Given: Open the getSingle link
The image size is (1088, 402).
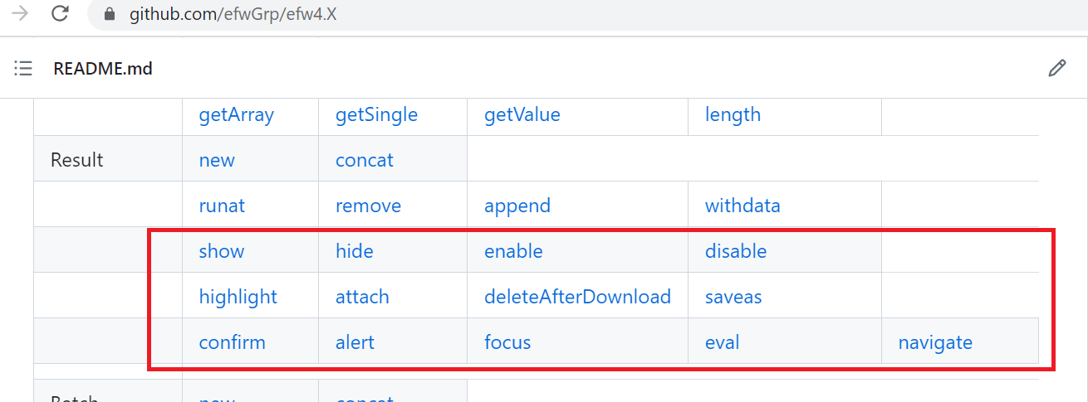Looking at the screenshot, I should [376, 114].
